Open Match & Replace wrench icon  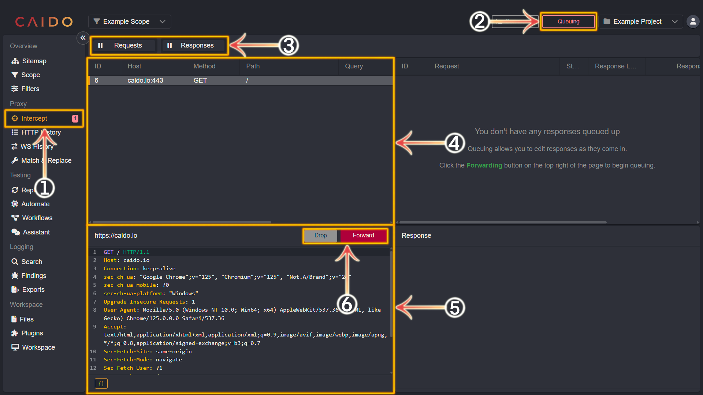click(x=15, y=161)
